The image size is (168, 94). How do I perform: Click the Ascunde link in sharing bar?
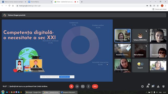(x=72, y=77)
